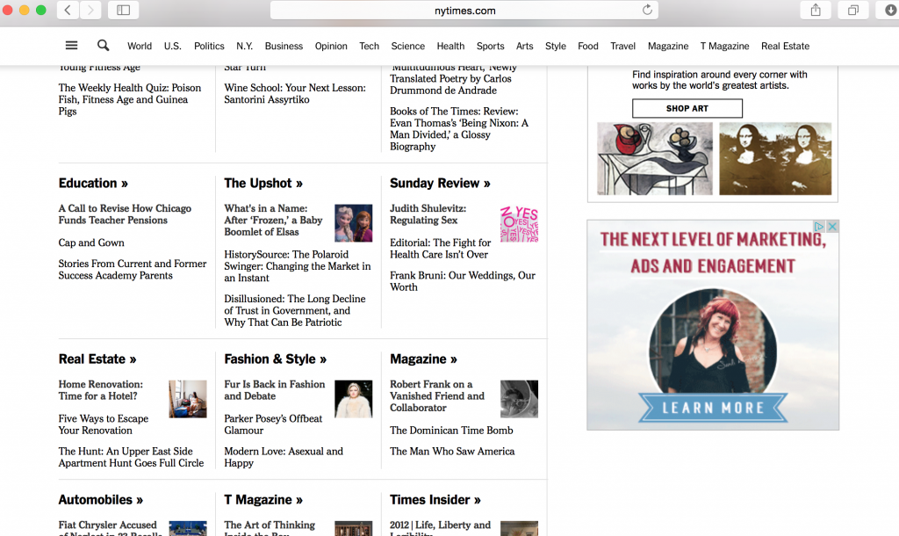Open the Frozen Elsa article thumbnail
The height and width of the screenshot is (536, 899).
(353, 223)
